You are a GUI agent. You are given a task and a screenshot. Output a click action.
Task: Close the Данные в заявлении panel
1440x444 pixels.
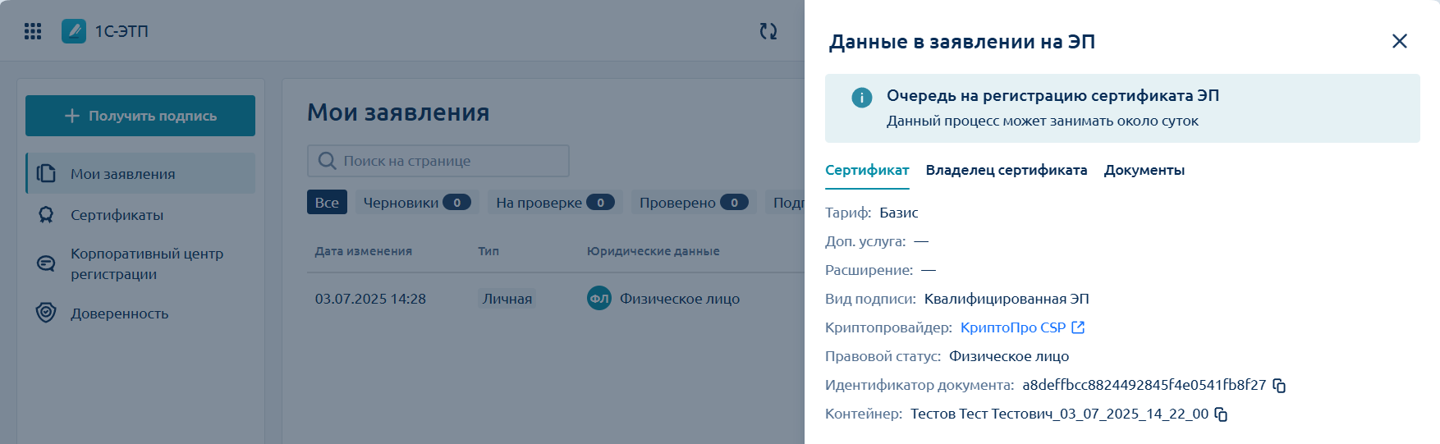pos(1400,41)
